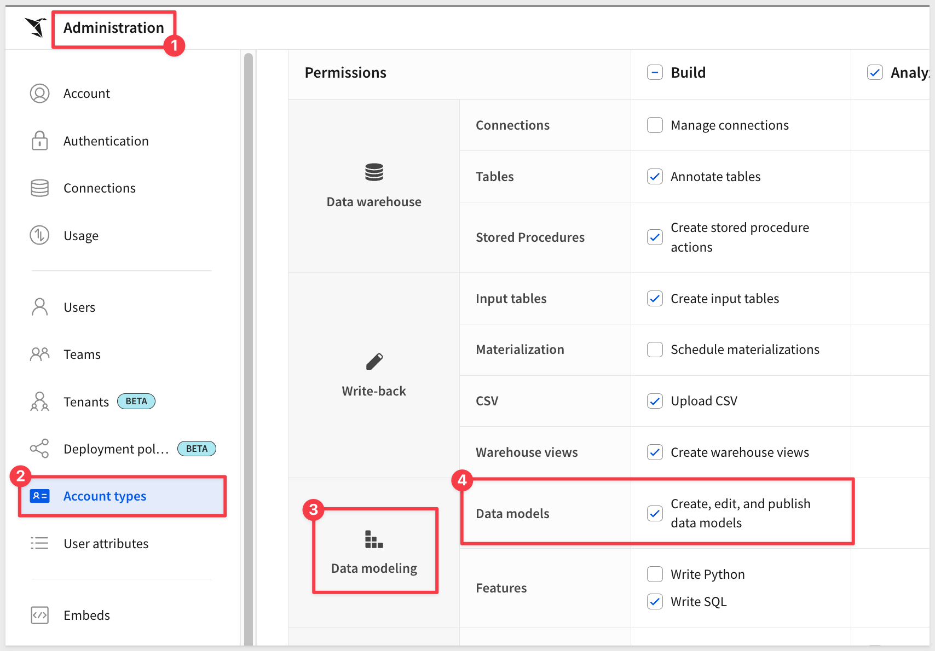
Task: Open Account via its profile icon
Action: pyautogui.click(x=39, y=94)
